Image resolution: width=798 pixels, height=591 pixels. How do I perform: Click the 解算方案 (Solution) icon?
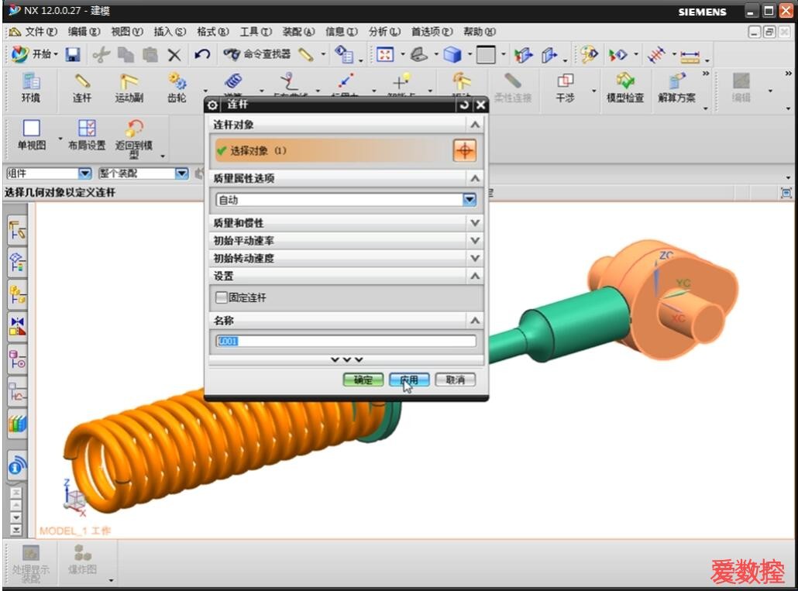[x=676, y=88]
